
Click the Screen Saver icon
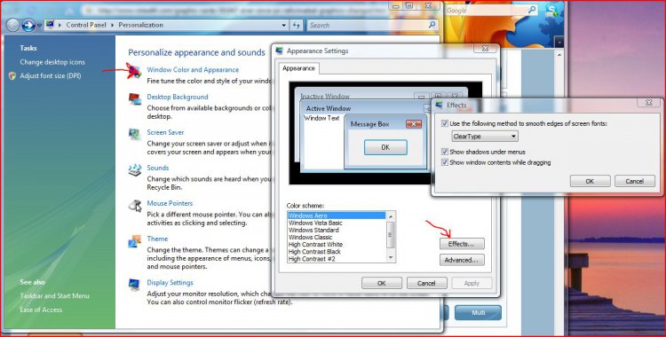pyautogui.click(x=135, y=134)
